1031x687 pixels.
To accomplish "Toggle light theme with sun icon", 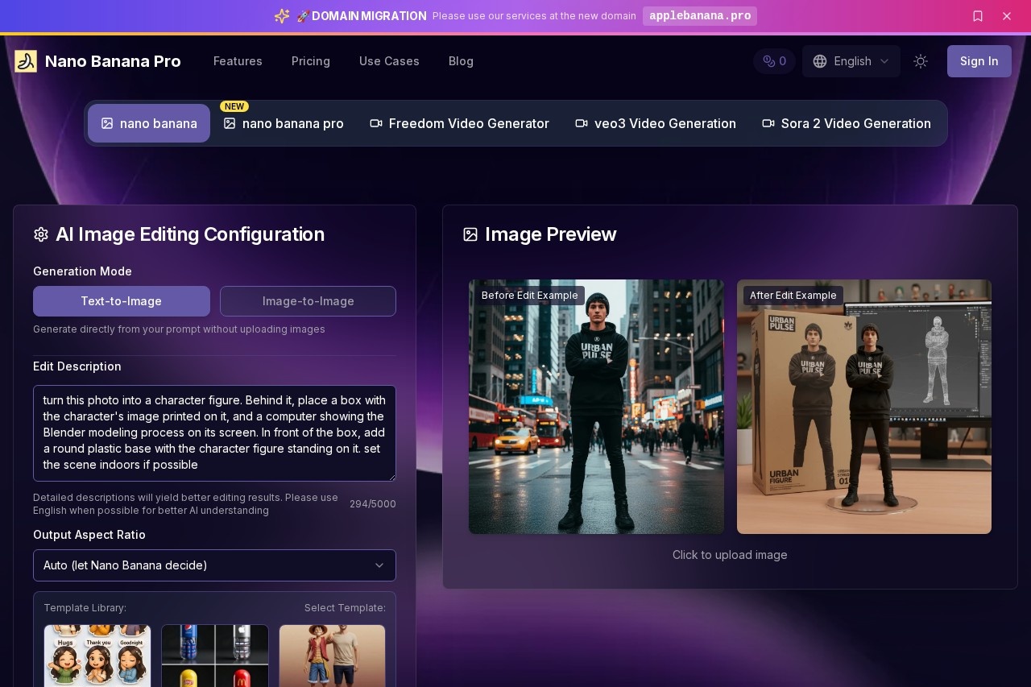I will point(921,61).
